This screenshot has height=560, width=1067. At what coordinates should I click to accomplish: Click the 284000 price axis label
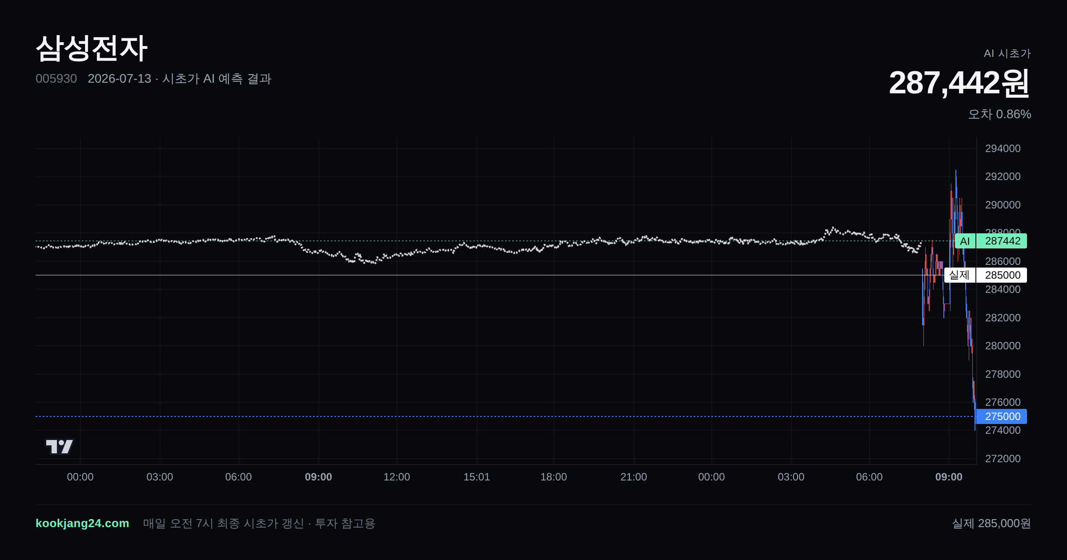tap(1003, 289)
